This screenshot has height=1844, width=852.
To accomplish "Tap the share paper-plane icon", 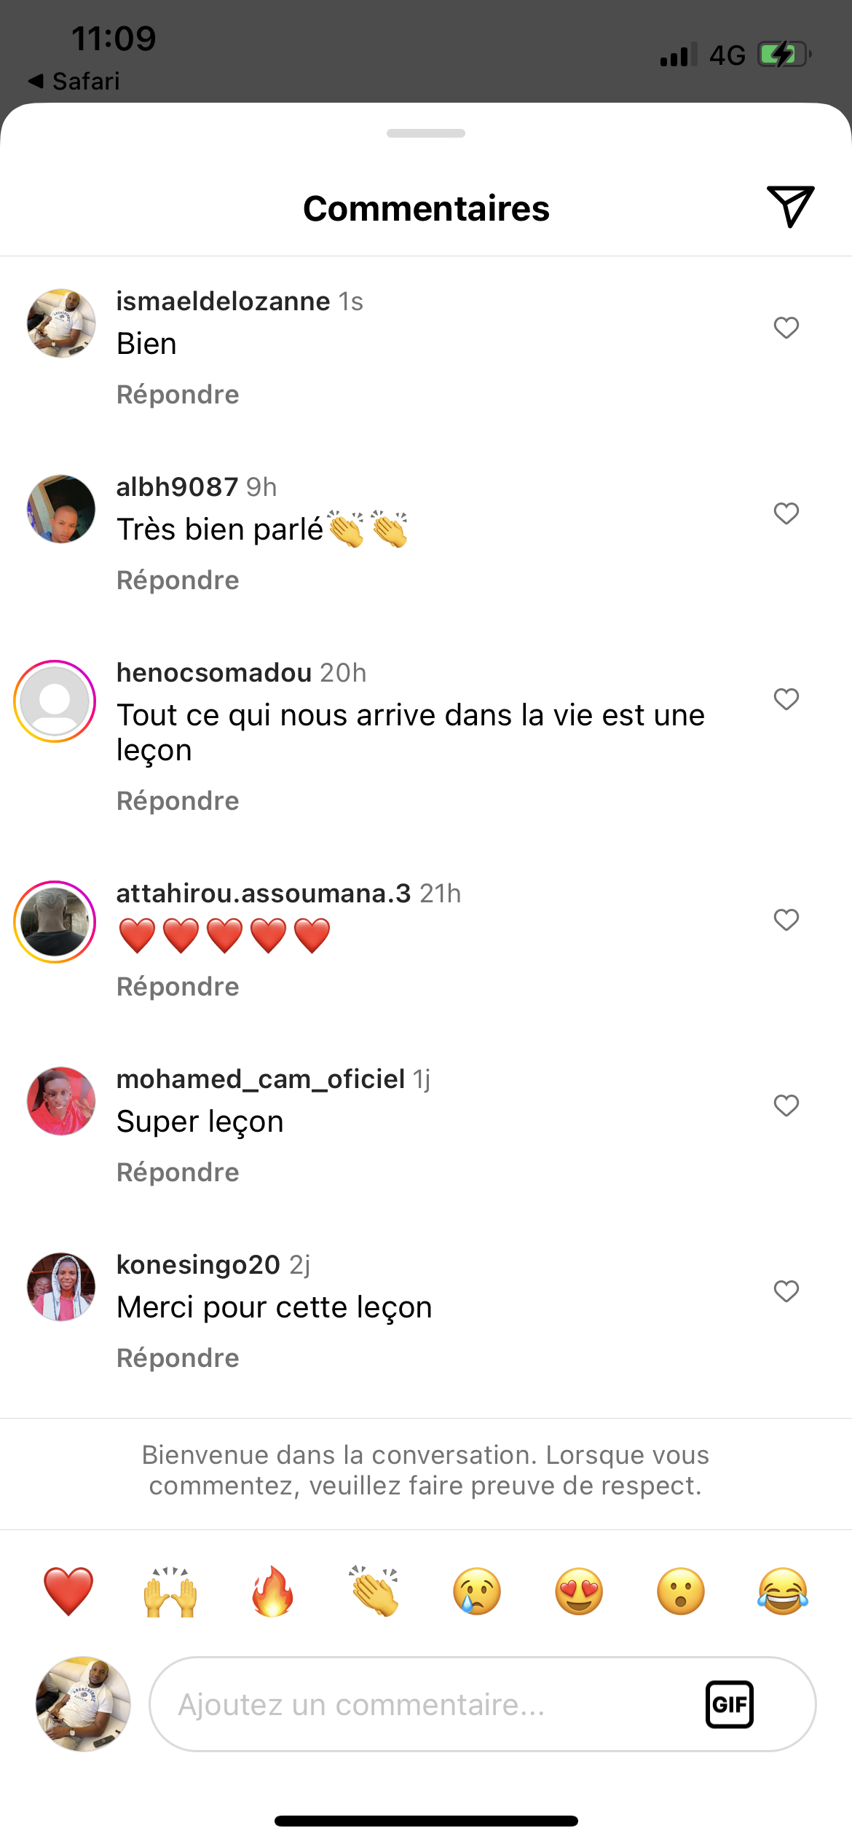I will point(789,206).
